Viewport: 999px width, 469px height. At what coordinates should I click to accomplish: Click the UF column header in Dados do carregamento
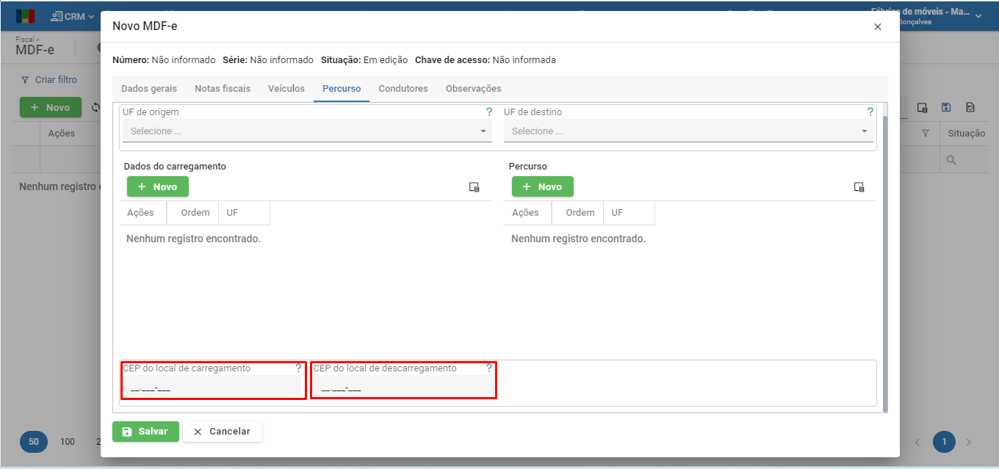pos(245,213)
